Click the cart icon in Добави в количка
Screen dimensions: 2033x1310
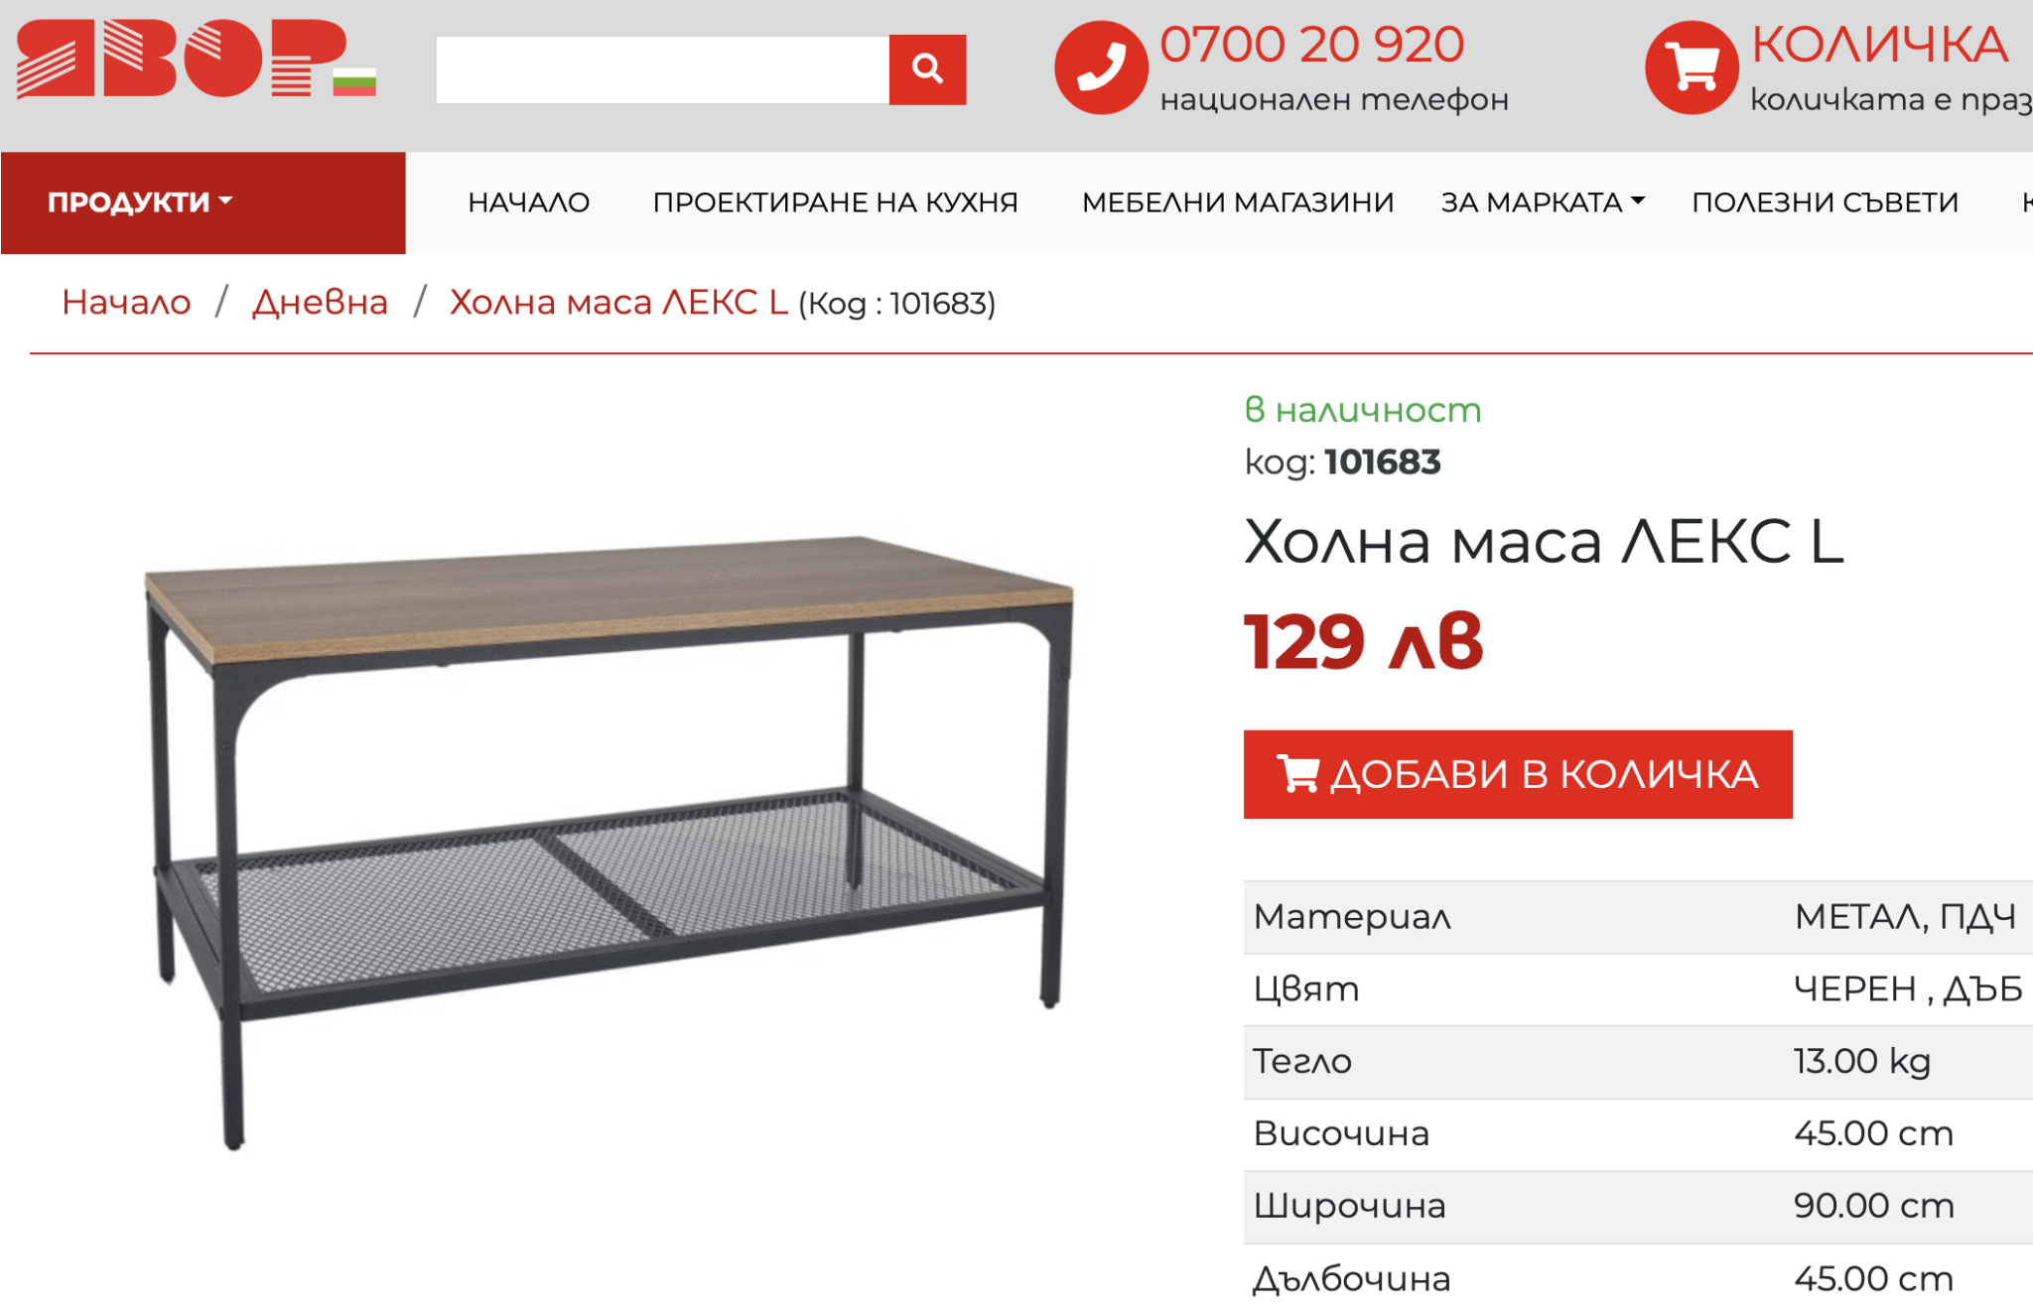pos(1297,774)
